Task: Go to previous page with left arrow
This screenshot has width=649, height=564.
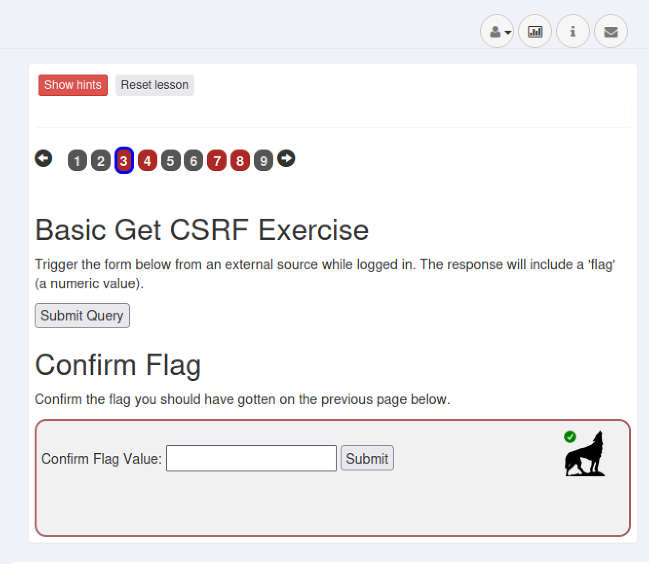Action: [x=43, y=158]
